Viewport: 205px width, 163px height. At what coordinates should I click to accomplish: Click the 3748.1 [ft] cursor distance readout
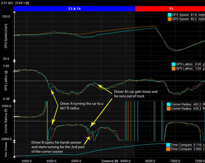pos(22,3)
